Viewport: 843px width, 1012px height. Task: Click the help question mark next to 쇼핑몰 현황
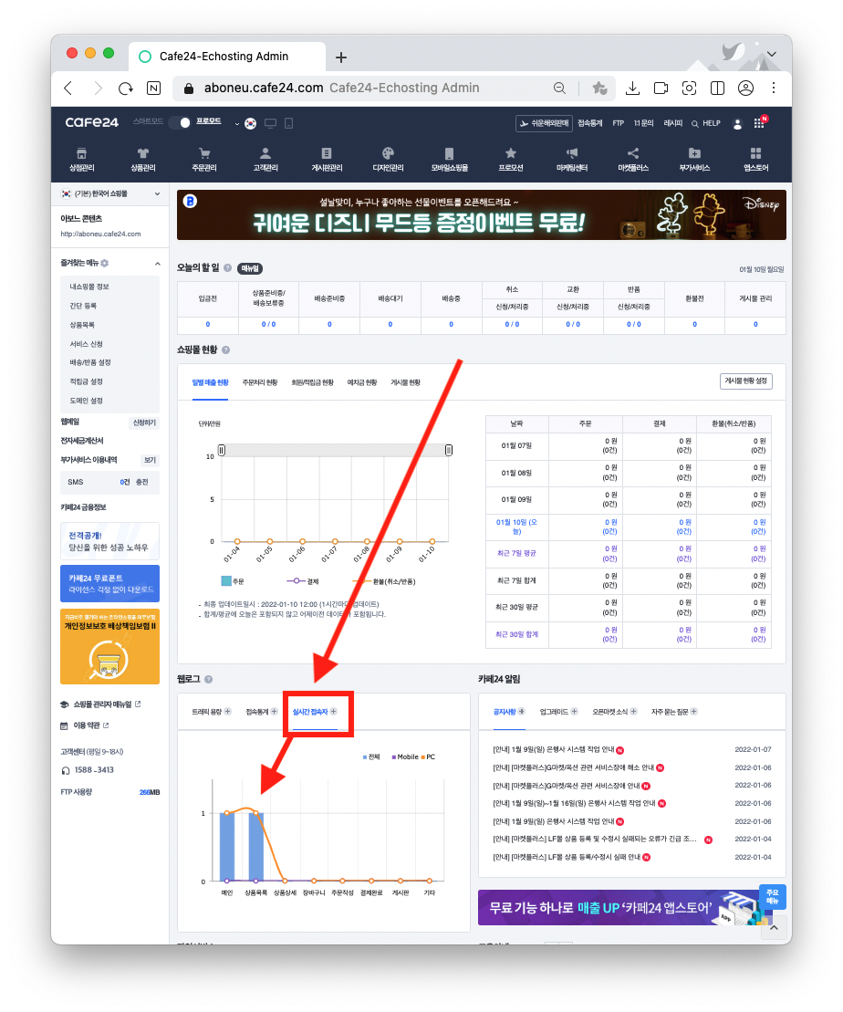(226, 350)
